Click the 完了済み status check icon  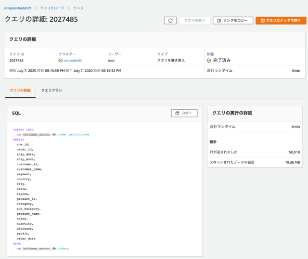pyautogui.click(x=209, y=61)
